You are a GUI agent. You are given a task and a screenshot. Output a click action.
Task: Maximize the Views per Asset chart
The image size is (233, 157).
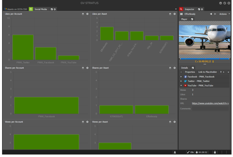coord(170,122)
